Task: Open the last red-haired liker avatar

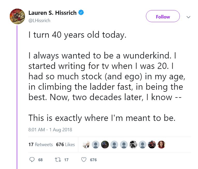Action: point(161,145)
